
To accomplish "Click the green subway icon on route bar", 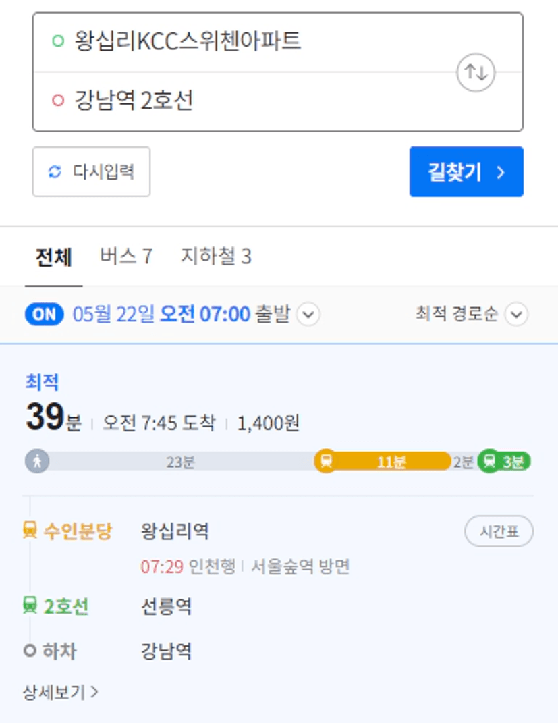I will pyautogui.click(x=489, y=461).
